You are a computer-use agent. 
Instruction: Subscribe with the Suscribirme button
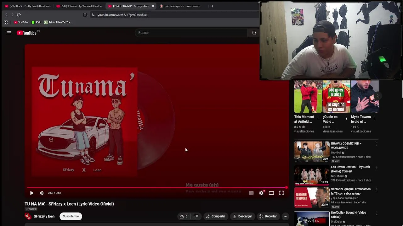click(x=71, y=216)
